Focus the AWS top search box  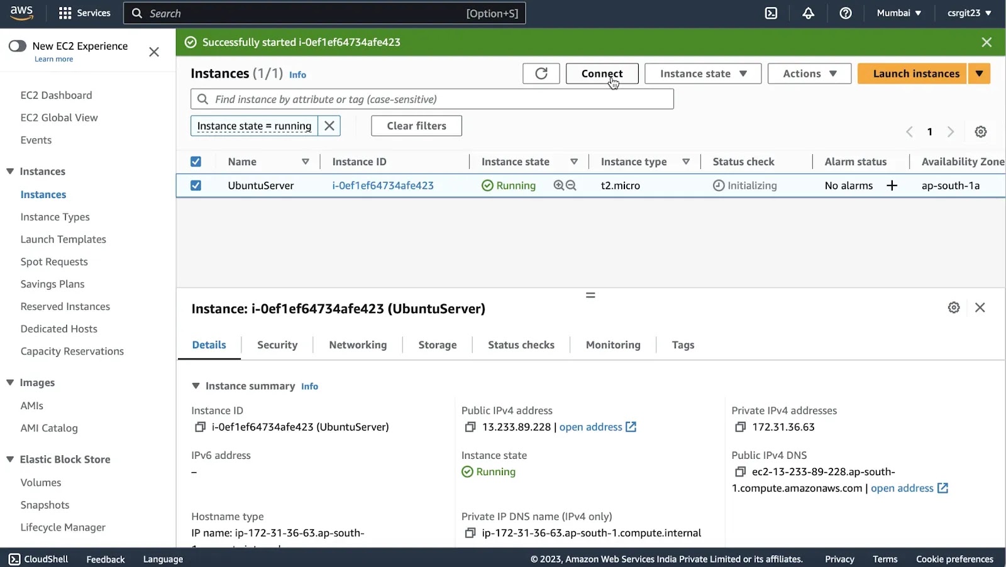click(324, 13)
